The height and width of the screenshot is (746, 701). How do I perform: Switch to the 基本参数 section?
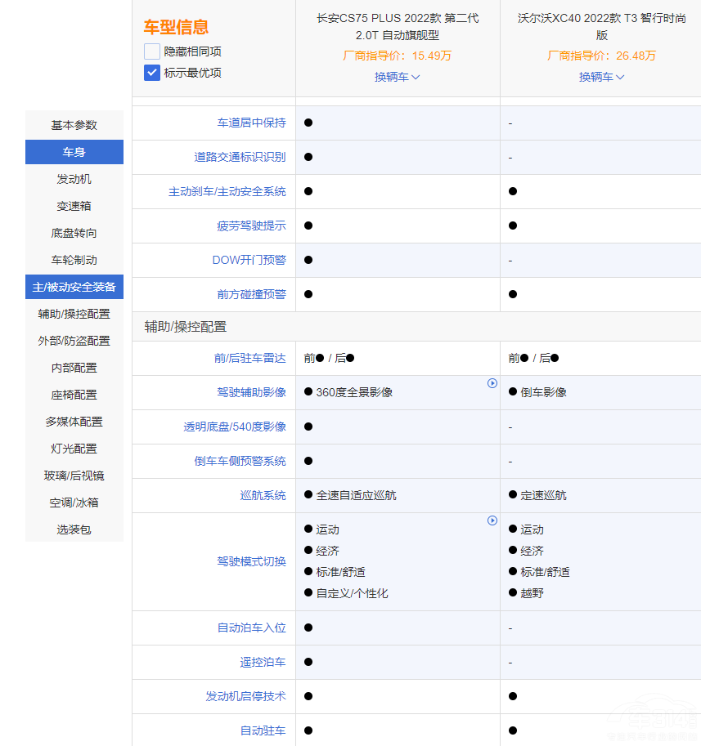(x=74, y=124)
